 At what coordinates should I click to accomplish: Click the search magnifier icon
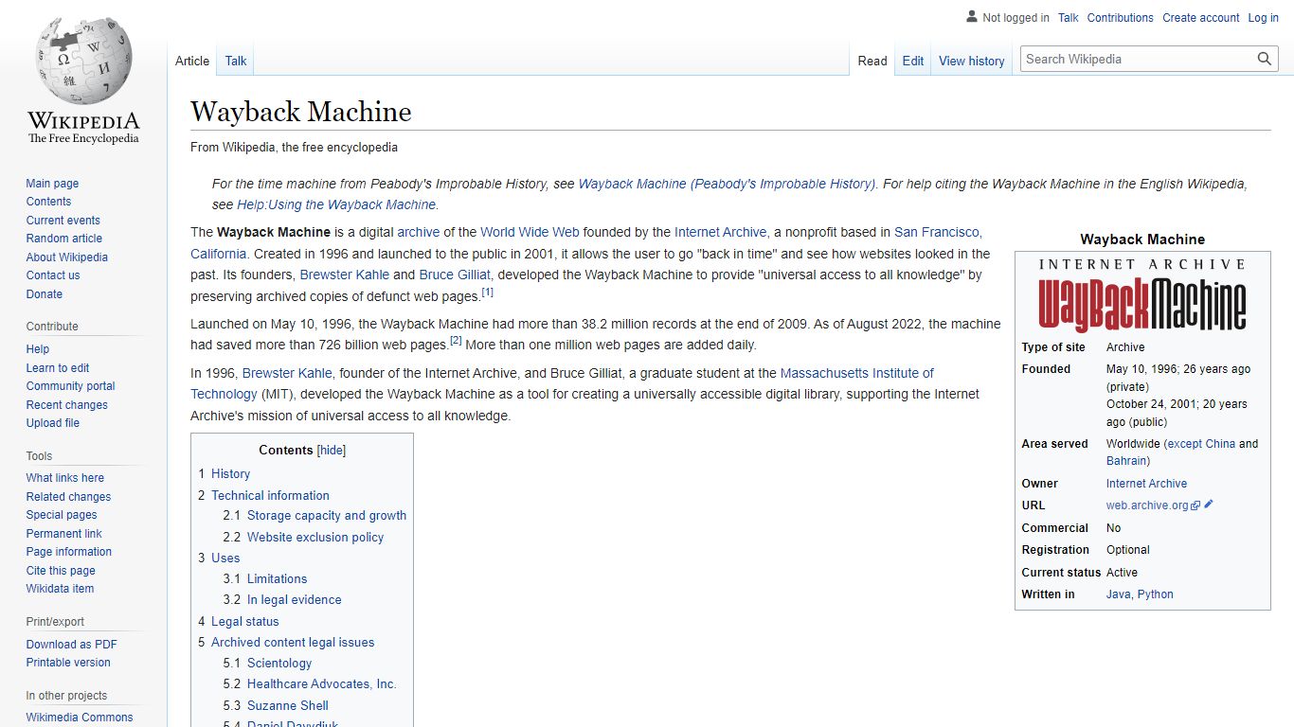[x=1265, y=59]
